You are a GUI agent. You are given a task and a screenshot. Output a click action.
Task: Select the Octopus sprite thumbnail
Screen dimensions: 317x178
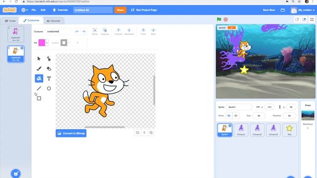[241, 130]
